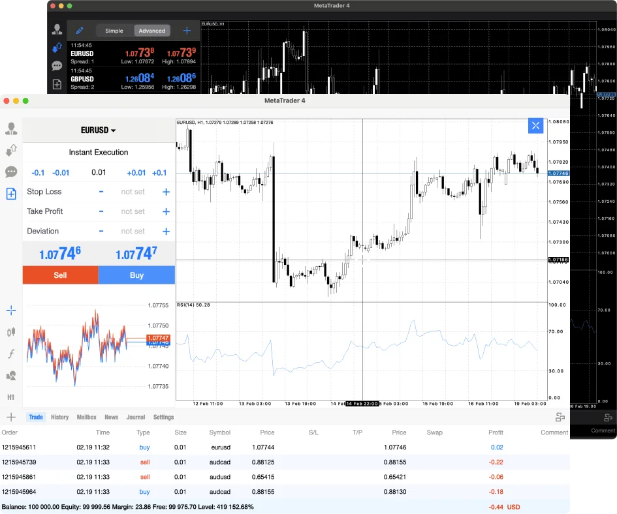The width and height of the screenshot is (617, 514).
Task: Open the chat bubble icon in front window sidebar
Action: [x=11, y=172]
